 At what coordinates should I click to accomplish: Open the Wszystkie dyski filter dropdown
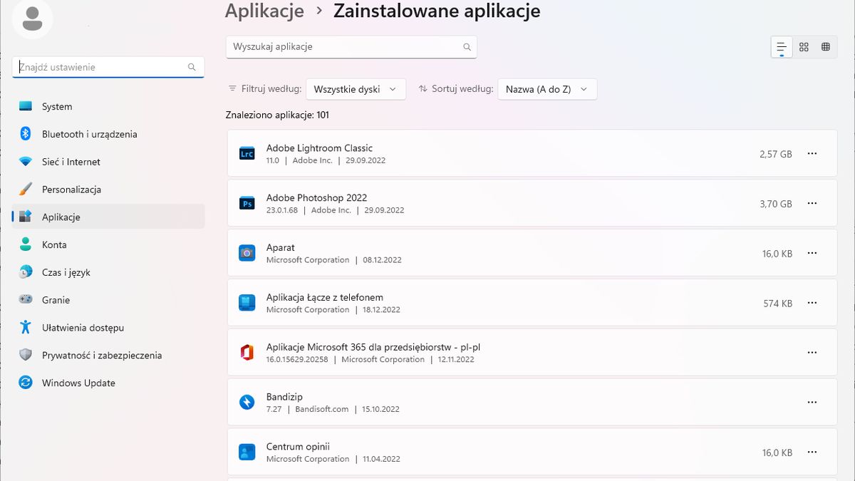click(356, 88)
